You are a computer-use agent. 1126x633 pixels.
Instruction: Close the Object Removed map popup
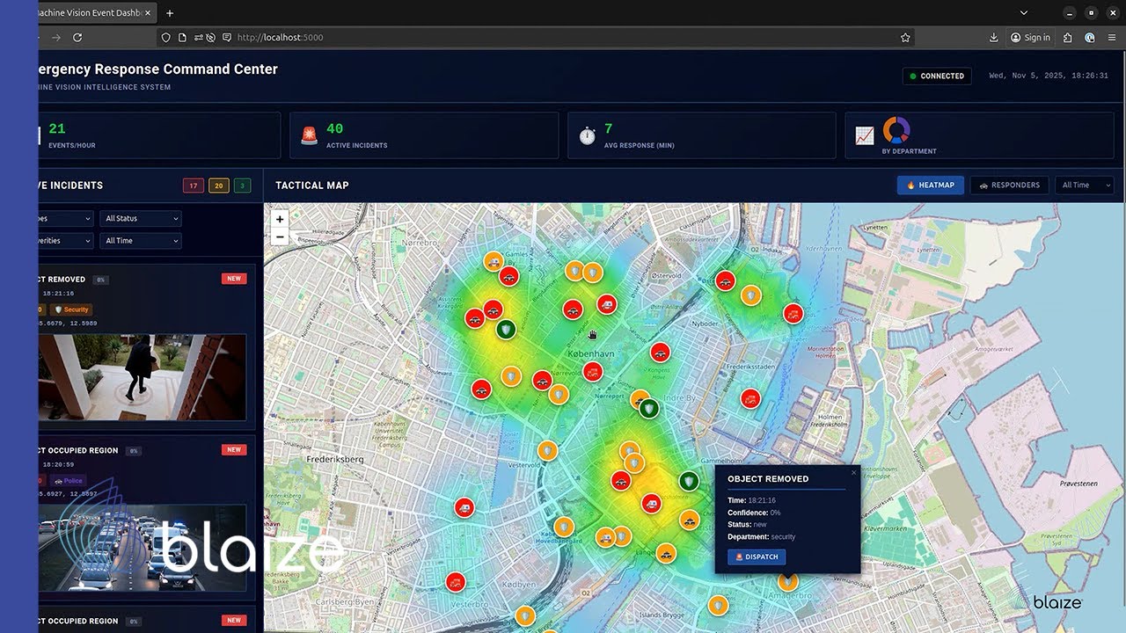[853, 473]
